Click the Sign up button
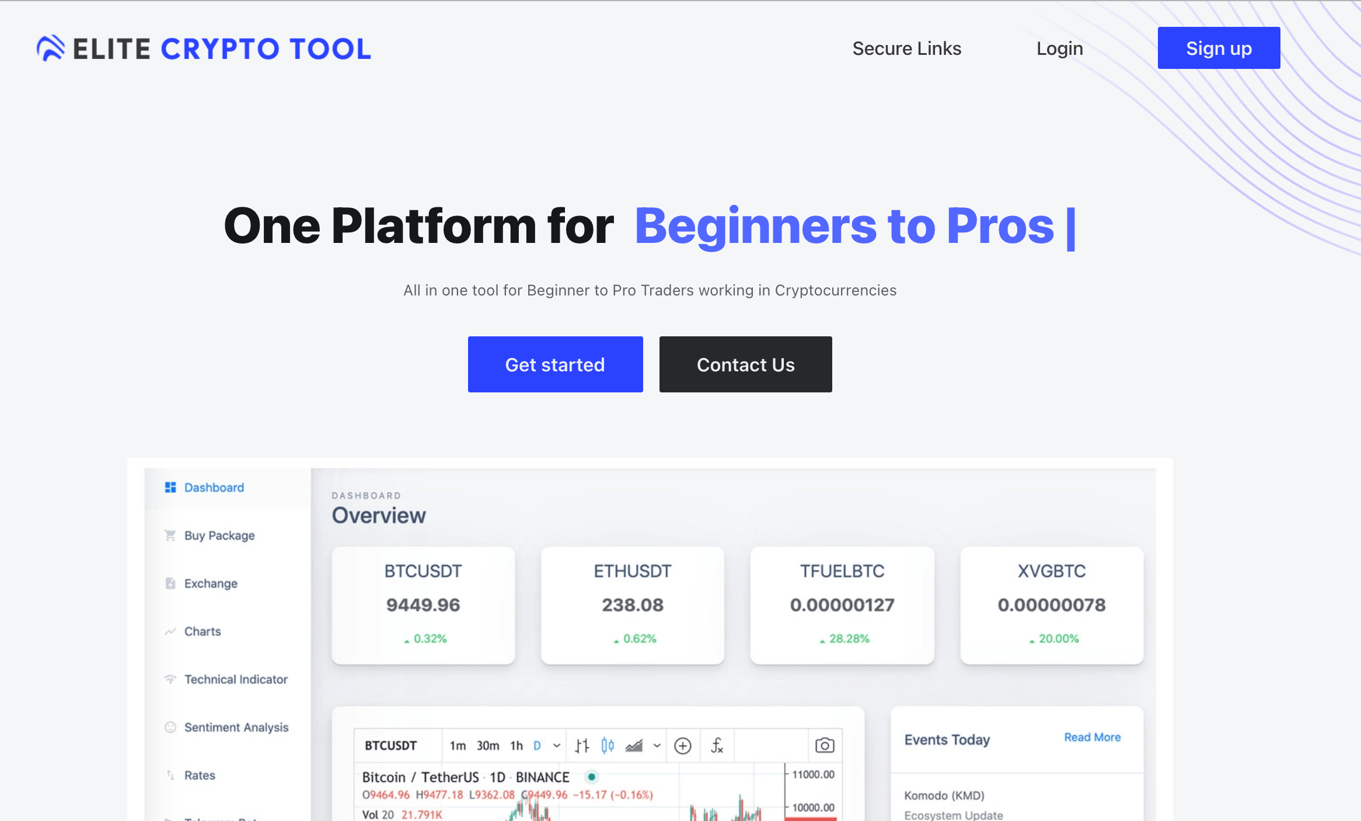 click(1219, 48)
